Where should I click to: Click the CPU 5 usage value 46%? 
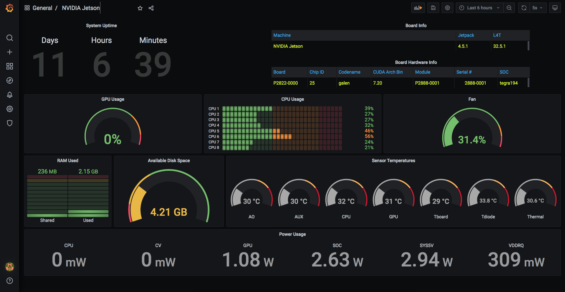pyautogui.click(x=369, y=131)
